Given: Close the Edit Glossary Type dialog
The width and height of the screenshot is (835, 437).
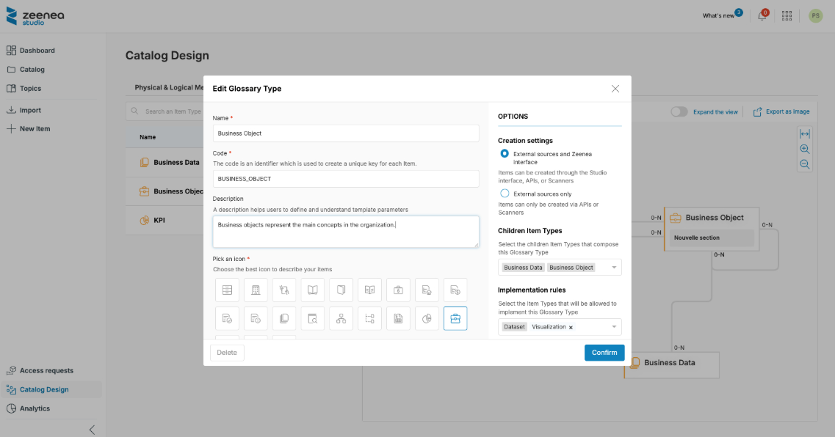Looking at the screenshot, I should pyautogui.click(x=615, y=89).
